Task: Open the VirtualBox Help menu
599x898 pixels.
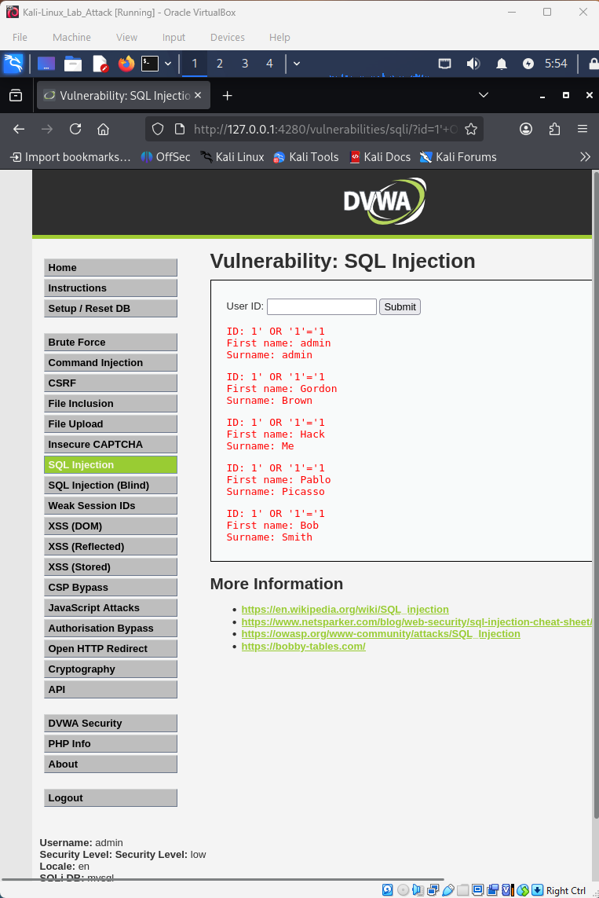Action: pyautogui.click(x=279, y=37)
